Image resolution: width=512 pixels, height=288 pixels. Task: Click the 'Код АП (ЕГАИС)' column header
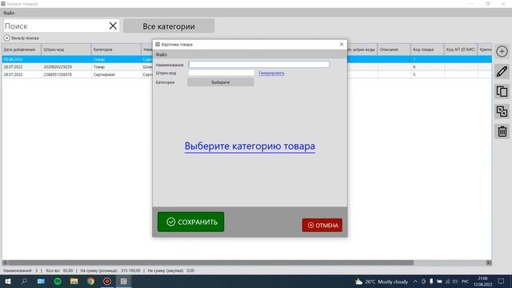point(461,50)
